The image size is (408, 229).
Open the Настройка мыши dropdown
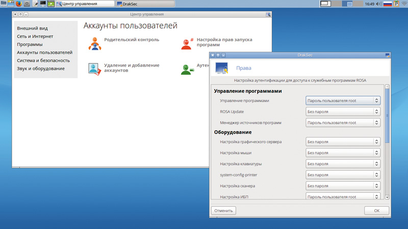[343, 153]
